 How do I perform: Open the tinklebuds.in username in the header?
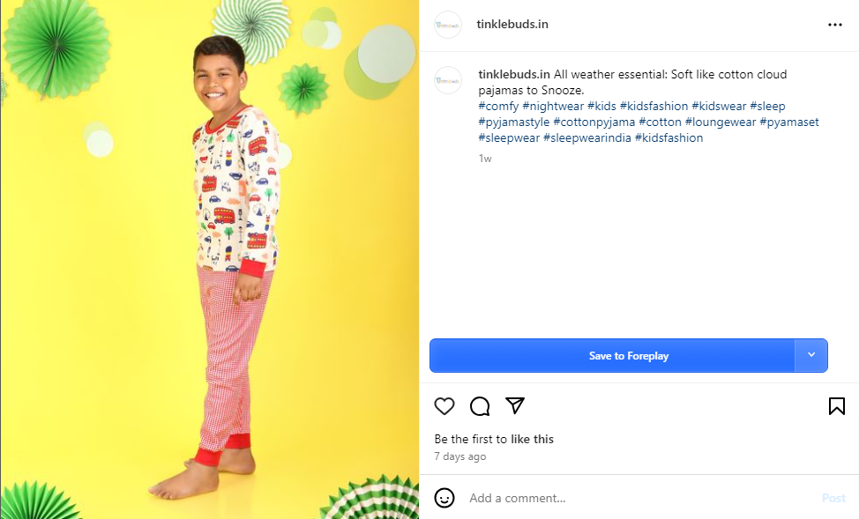(513, 24)
